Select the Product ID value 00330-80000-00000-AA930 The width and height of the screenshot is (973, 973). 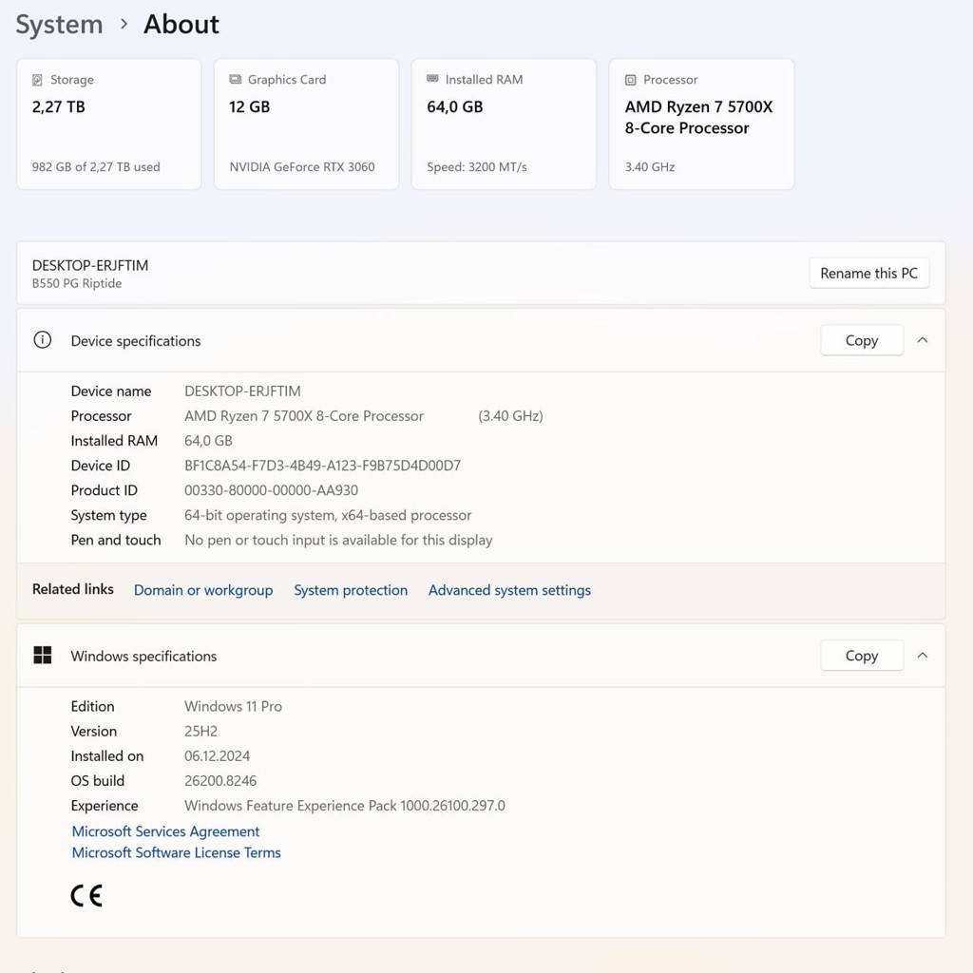[271, 490]
